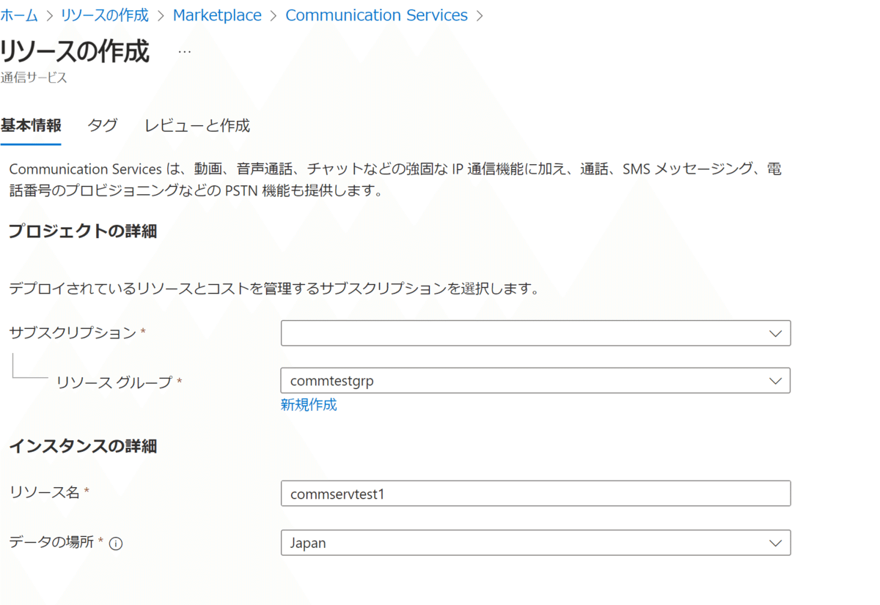Click the 新規作成 link
The image size is (880, 605).
(x=309, y=404)
